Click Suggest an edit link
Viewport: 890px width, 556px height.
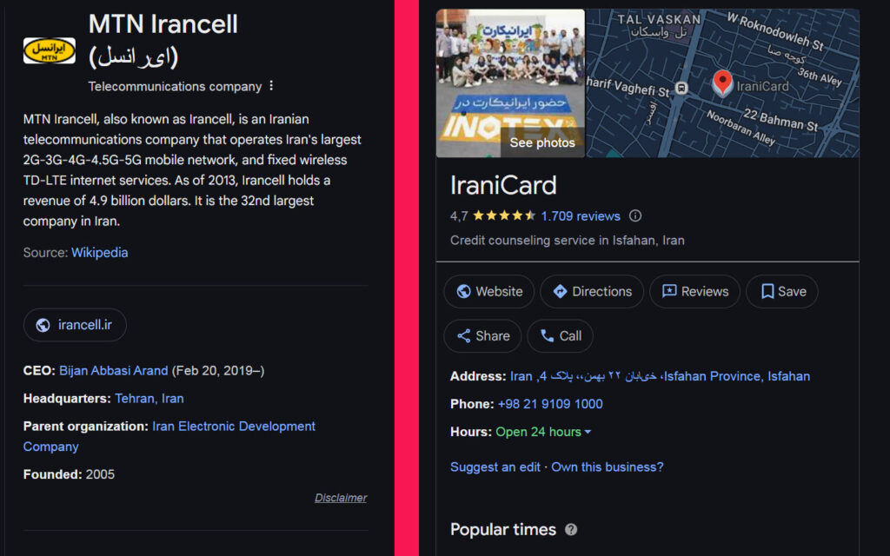(x=495, y=467)
